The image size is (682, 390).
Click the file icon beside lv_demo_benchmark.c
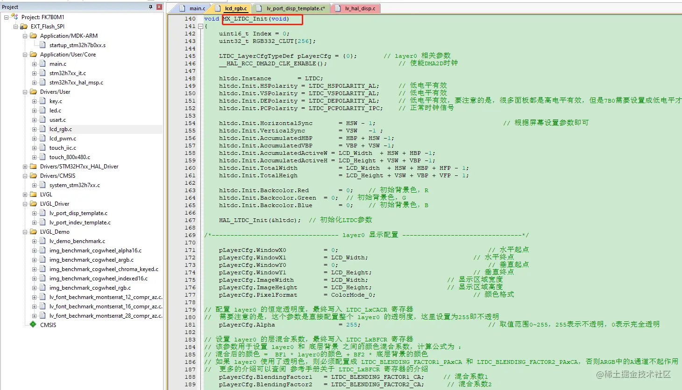click(x=43, y=241)
